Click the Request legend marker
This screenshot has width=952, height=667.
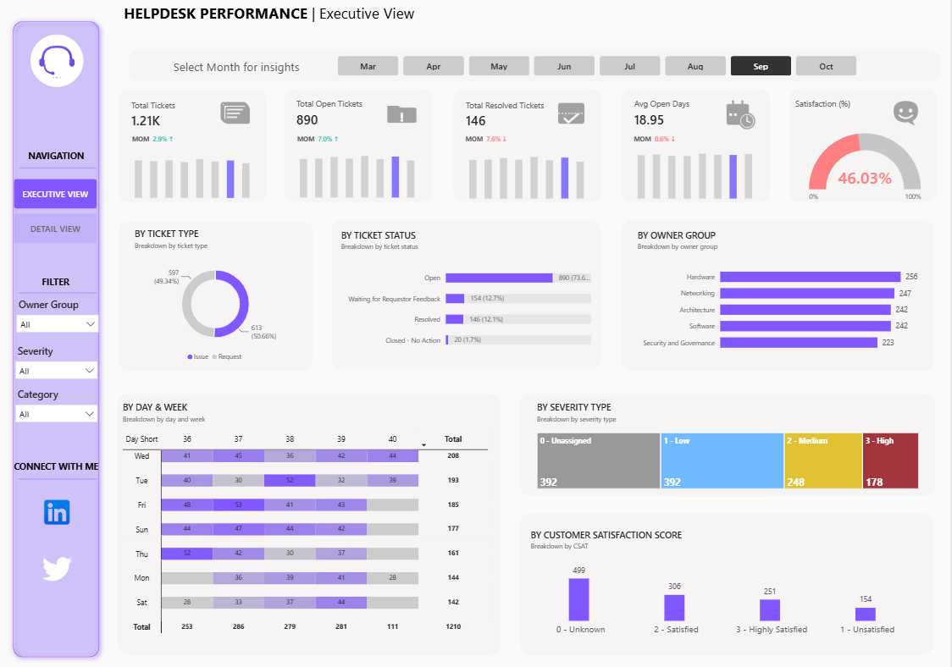click(214, 357)
